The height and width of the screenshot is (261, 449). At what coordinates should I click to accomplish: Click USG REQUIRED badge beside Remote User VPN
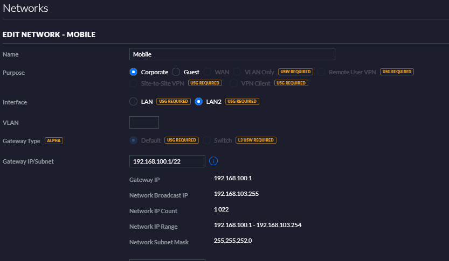tap(397, 72)
